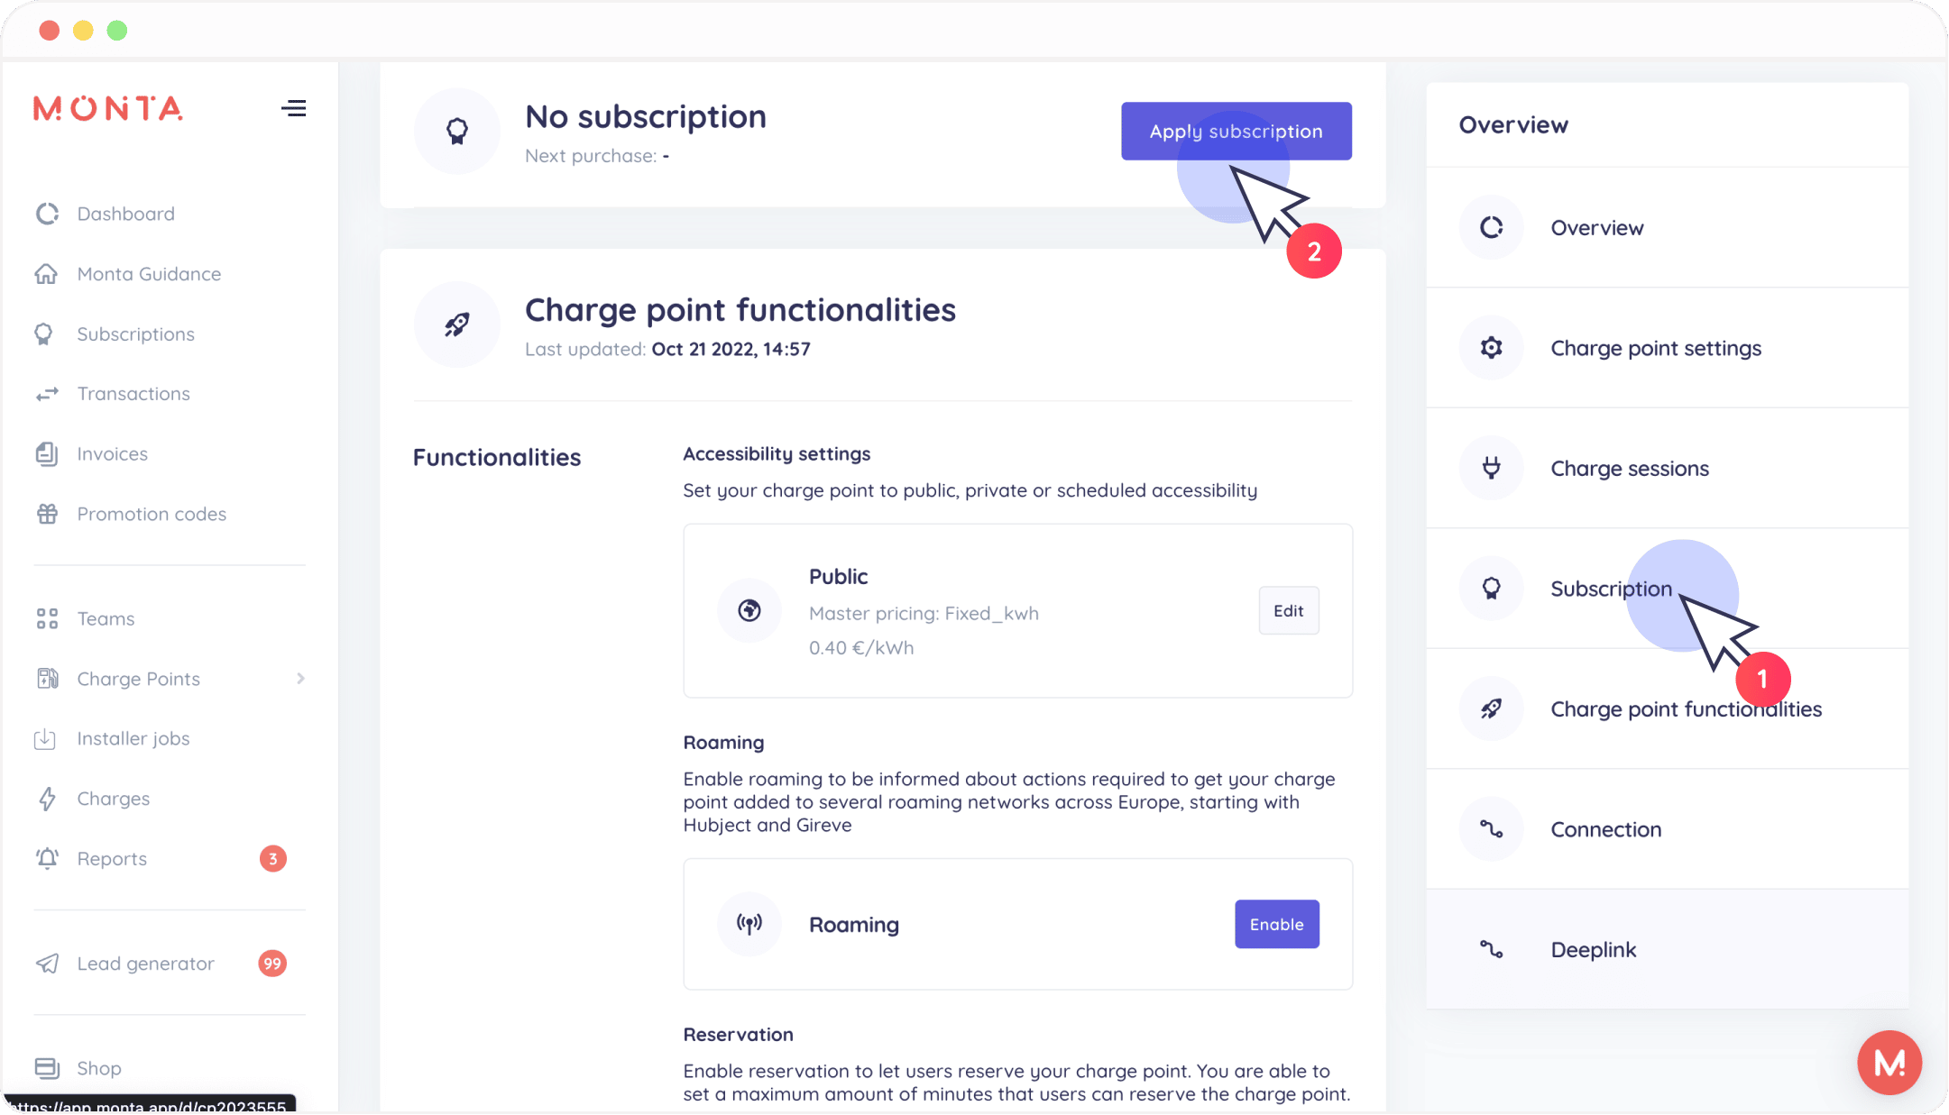This screenshot has width=1949, height=1115.
Task: Open the Monta chat bubble
Action: coord(1889,1063)
